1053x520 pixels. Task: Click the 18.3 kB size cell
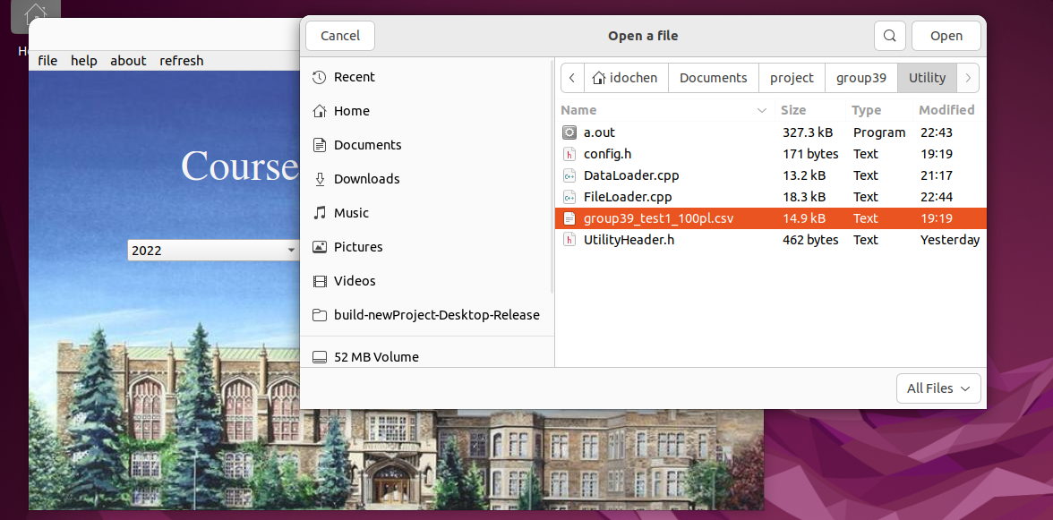(x=804, y=197)
